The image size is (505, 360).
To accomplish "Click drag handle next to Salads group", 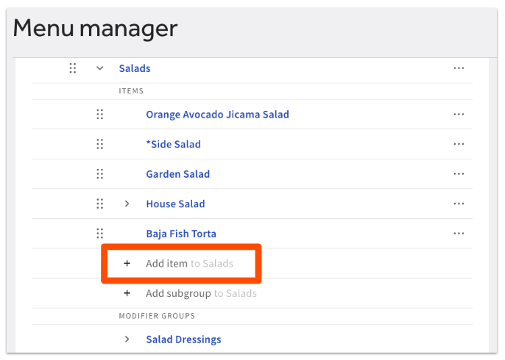I will click(x=73, y=68).
